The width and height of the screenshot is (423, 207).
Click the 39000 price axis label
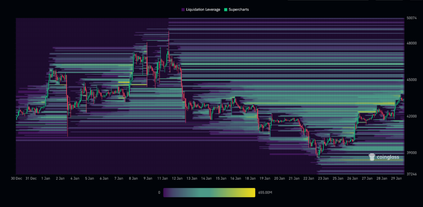[411, 153]
